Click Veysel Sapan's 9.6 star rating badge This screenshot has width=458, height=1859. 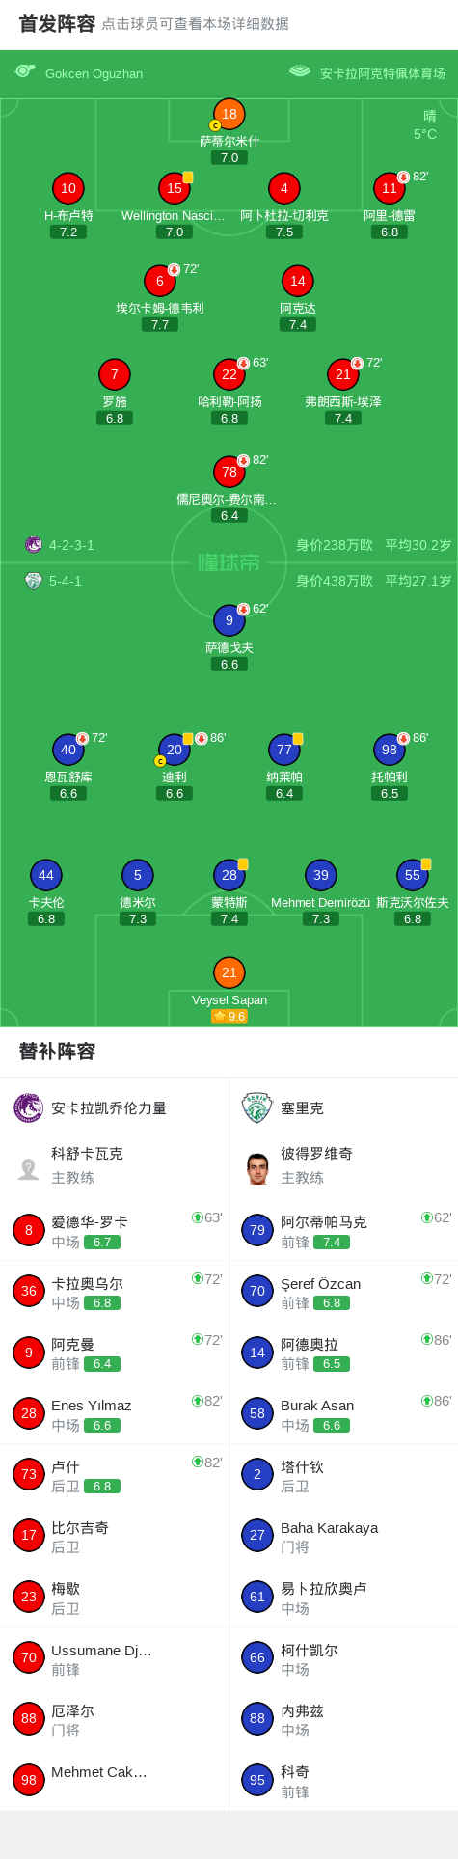click(229, 1016)
